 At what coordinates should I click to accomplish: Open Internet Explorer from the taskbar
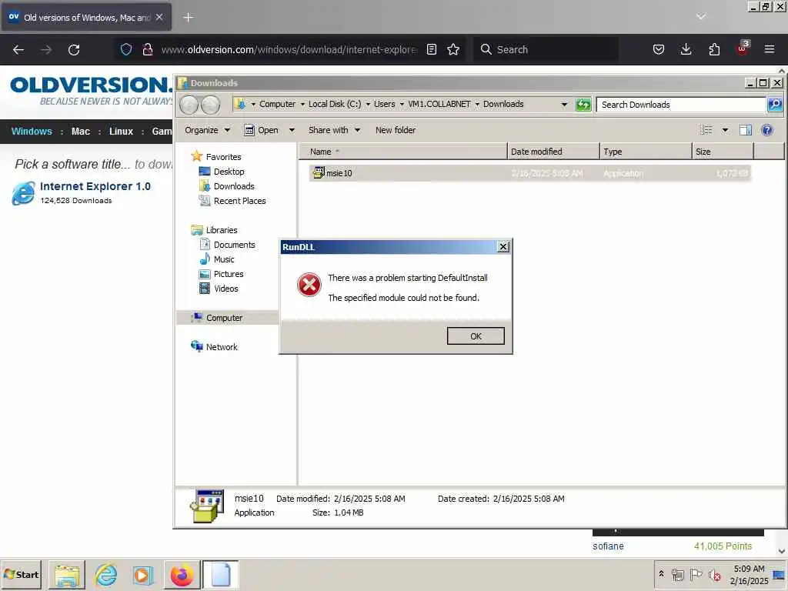click(x=105, y=574)
